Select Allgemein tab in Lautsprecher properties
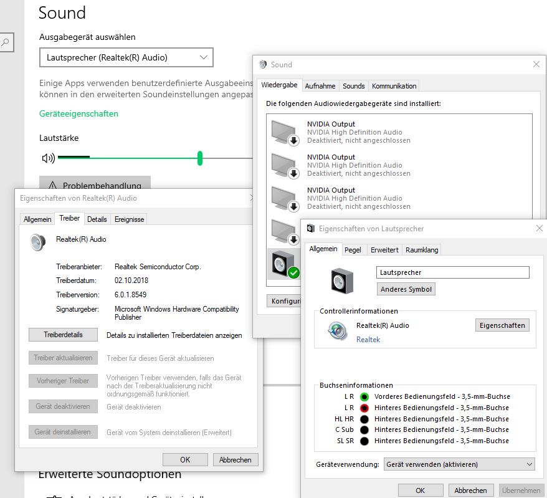Screen dimensions: 547x498 pos(323,249)
